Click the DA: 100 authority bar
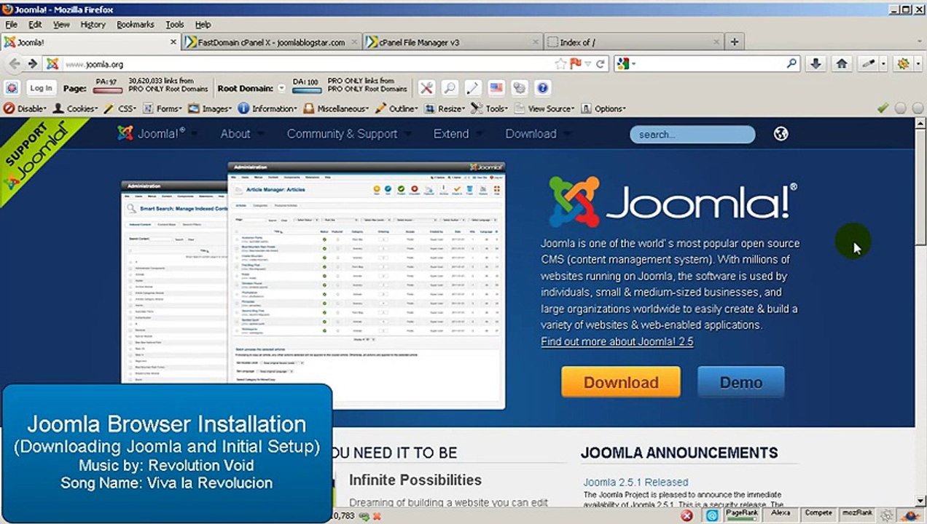 [x=306, y=91]
